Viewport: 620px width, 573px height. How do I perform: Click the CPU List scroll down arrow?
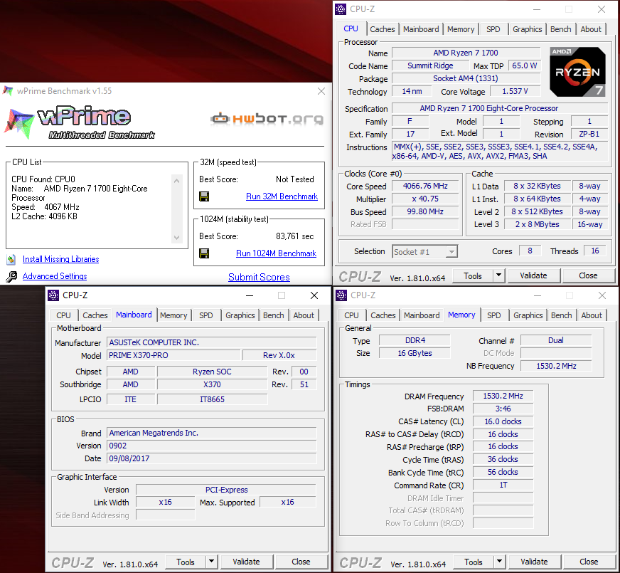point(177,238)
